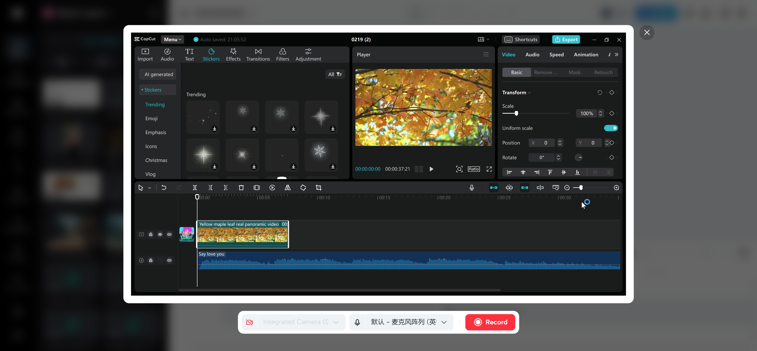
Task: Open the Transitions panel
Action: point(258,54)
